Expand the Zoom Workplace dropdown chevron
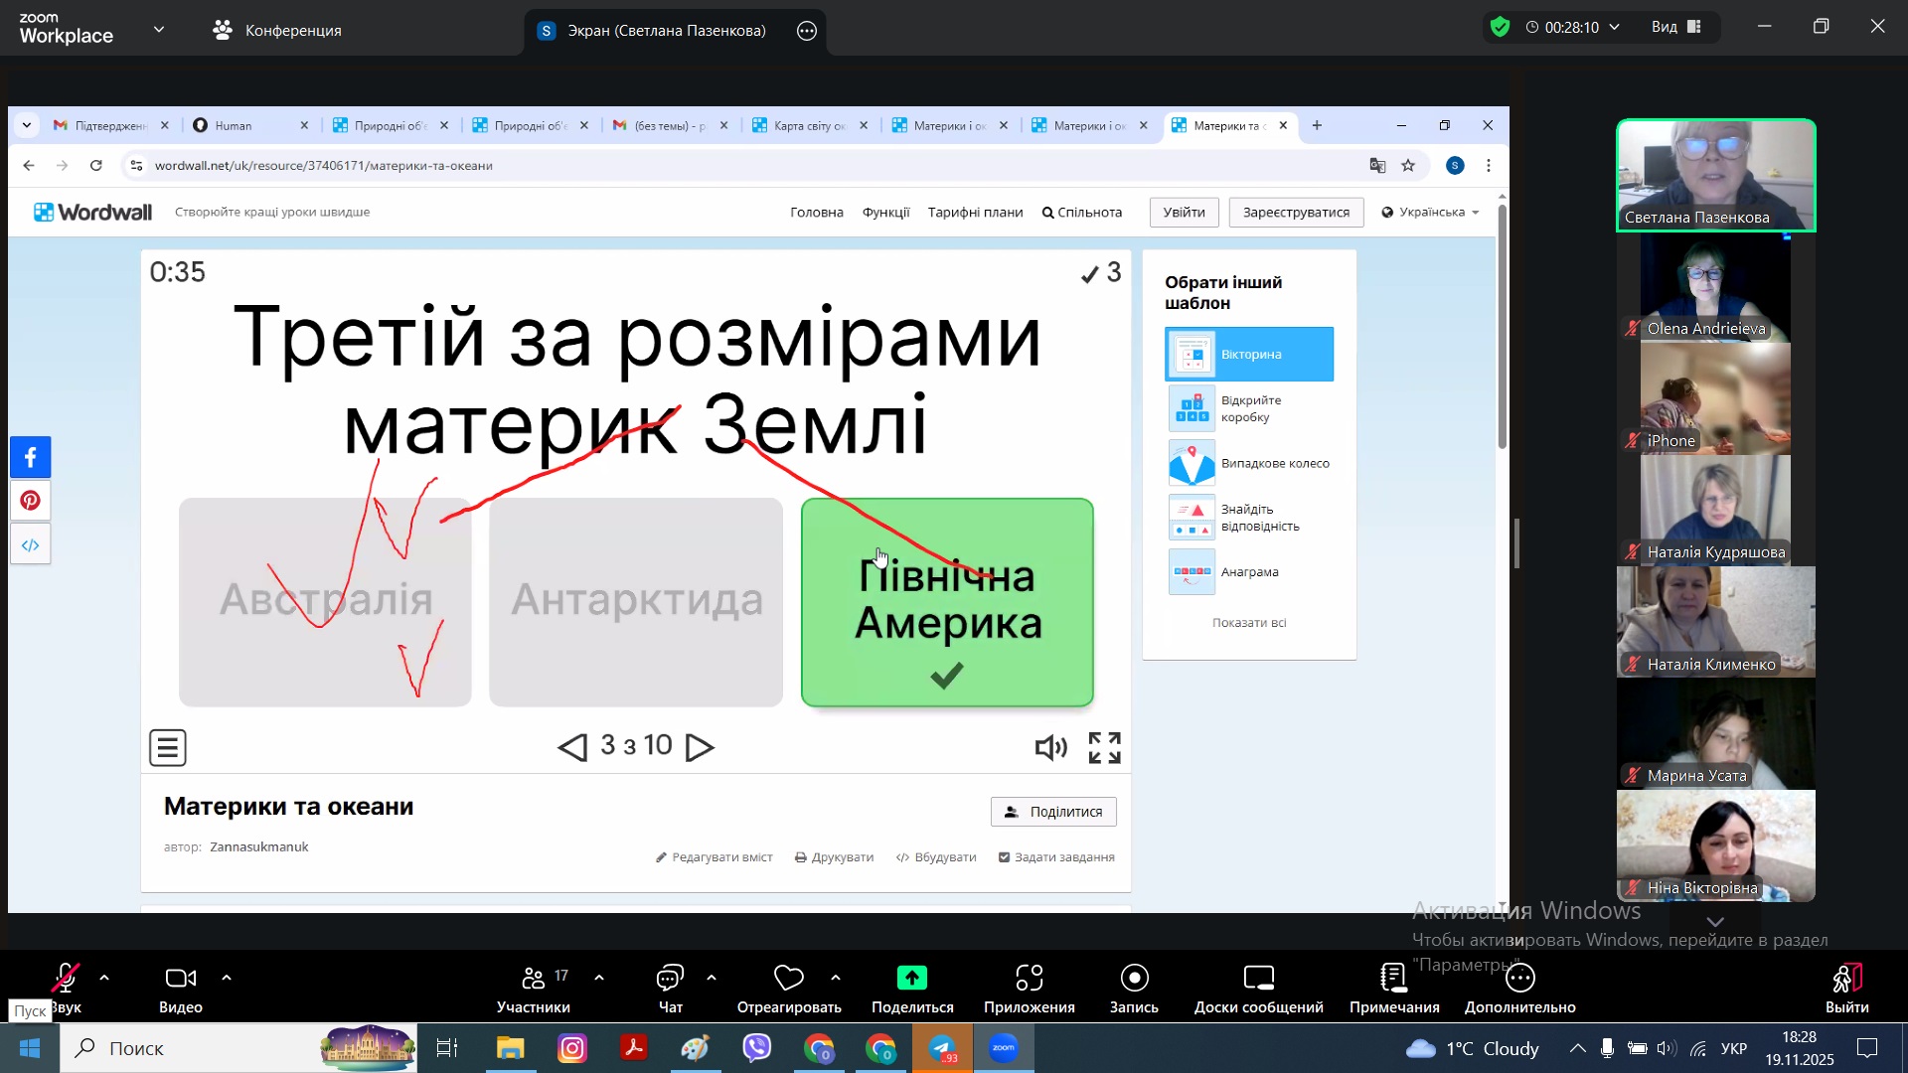This screenshot has width=1908, height=1073. click(159, 30)
